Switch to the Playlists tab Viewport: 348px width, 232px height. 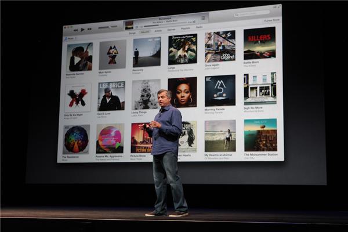186,28
